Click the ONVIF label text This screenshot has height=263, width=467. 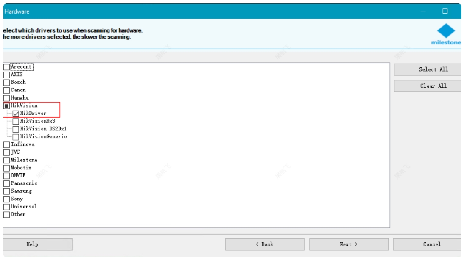coord(18,175)
